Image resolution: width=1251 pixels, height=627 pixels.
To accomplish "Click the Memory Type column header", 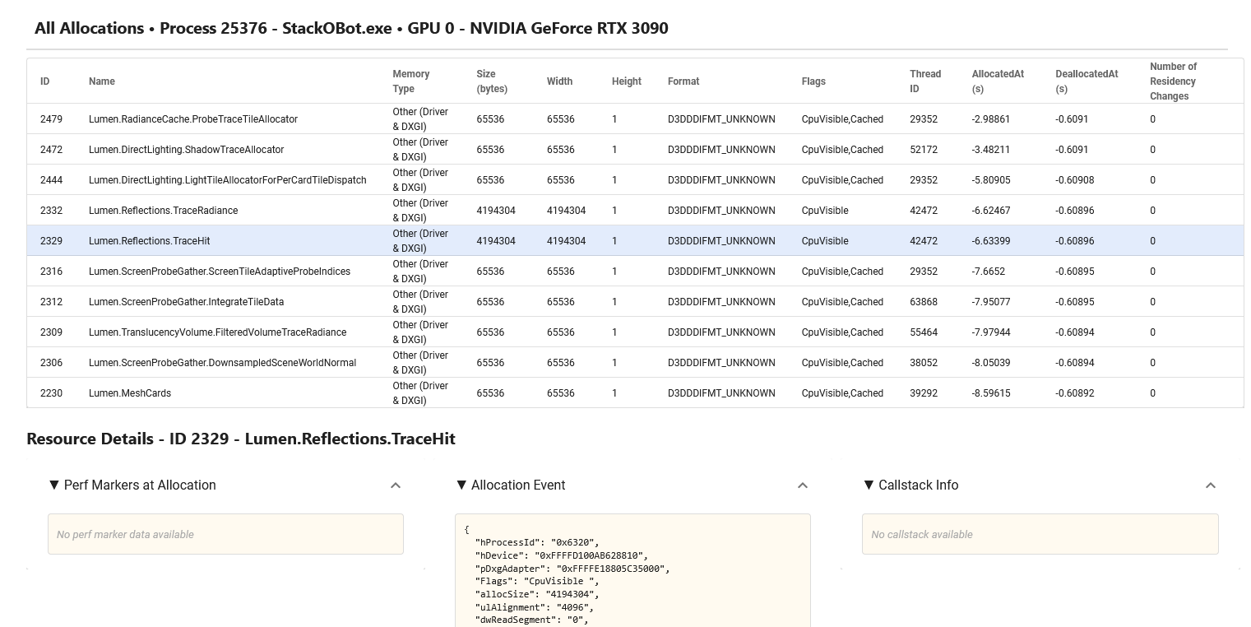I will click(x=411, y=81).
